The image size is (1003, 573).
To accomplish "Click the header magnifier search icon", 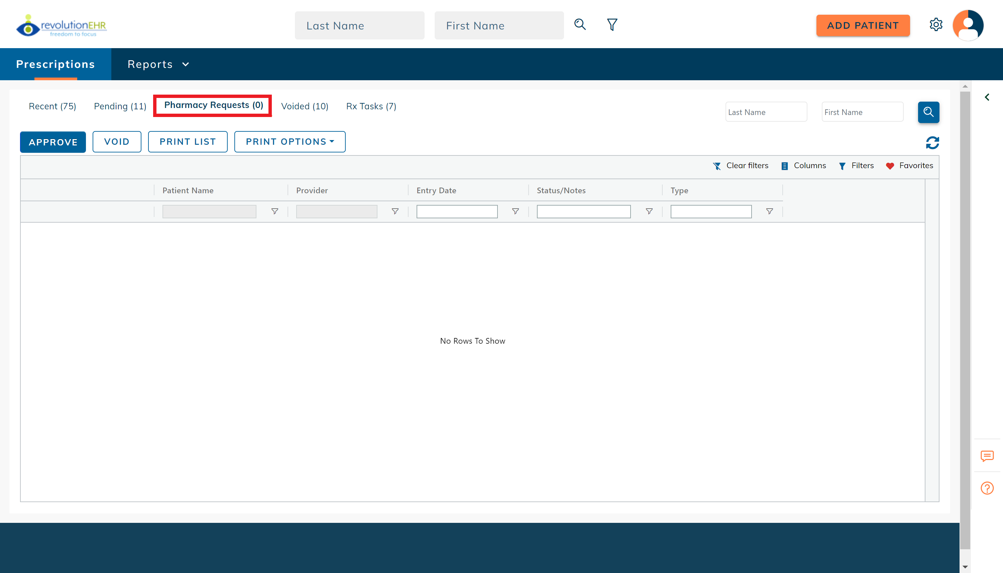I will [580, 24].
